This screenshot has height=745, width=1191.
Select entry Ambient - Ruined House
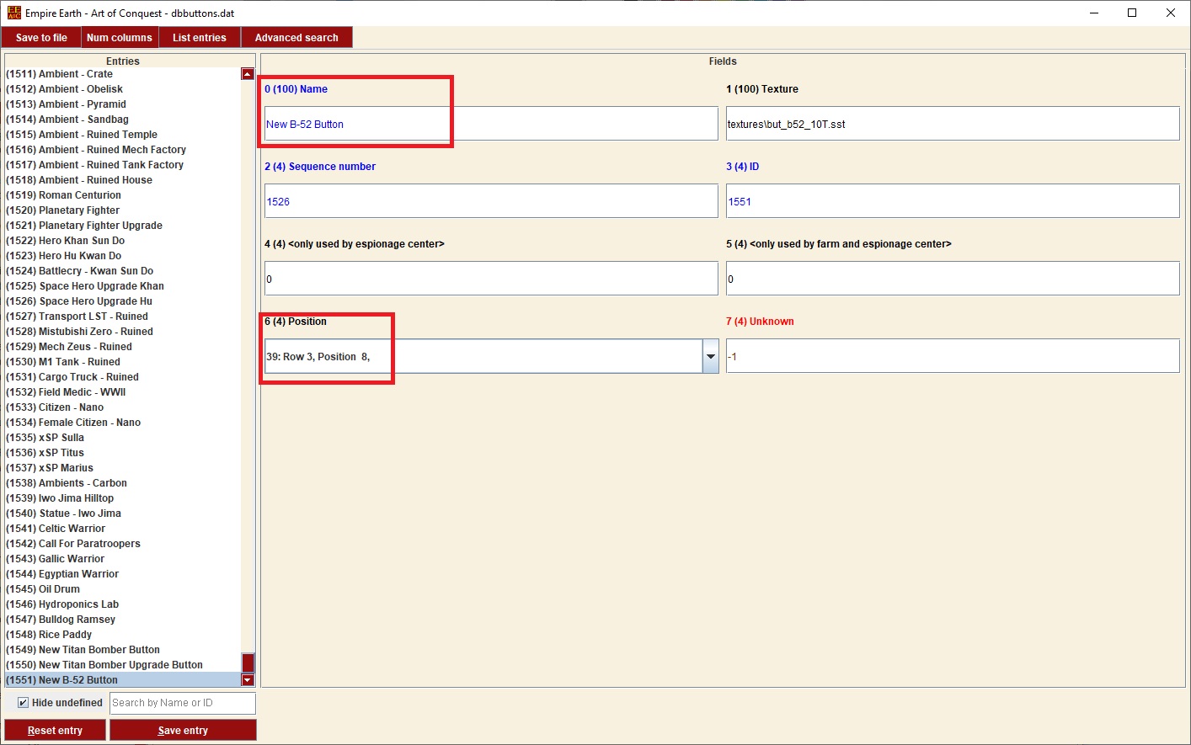point(123,180)
